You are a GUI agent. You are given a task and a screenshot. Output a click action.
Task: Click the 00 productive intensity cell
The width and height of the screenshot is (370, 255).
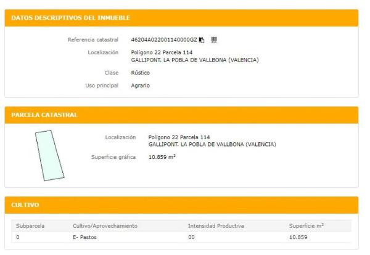pos(191,238)
